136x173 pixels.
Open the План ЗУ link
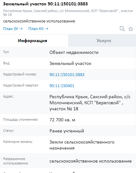(x=13, y=29)
